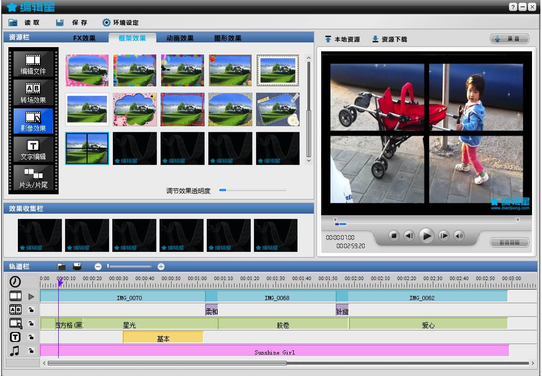Select the four-grid black frame thumbnail
Viewport: 542px width, 376px height.
tap(87, 148)
